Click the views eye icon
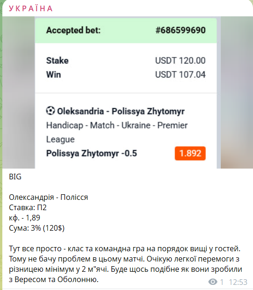The image size is (253, 290). point(213,282)
